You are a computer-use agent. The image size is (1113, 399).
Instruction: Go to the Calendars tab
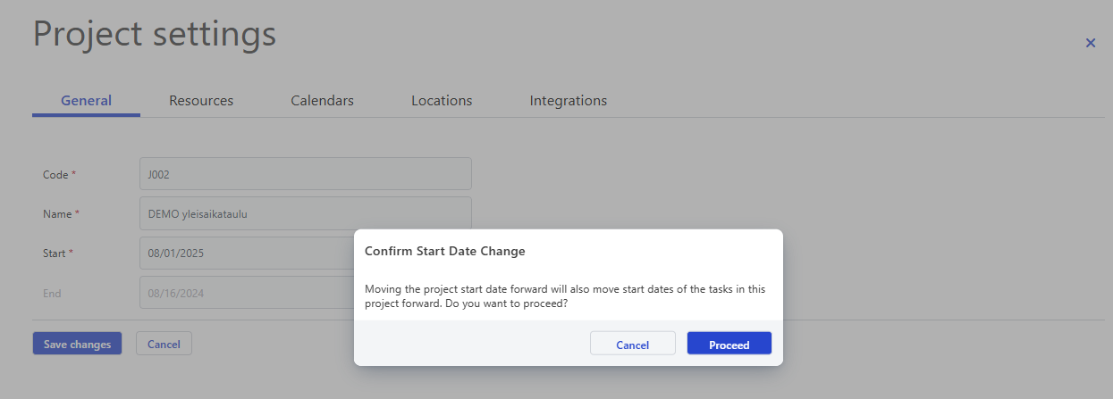[322, 101]
